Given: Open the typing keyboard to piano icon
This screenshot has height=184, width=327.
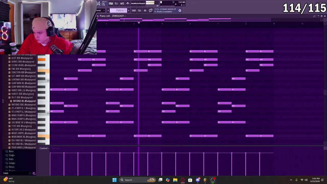Looking at the screenshot, I should pyautogui.click(x=111, y=3).
